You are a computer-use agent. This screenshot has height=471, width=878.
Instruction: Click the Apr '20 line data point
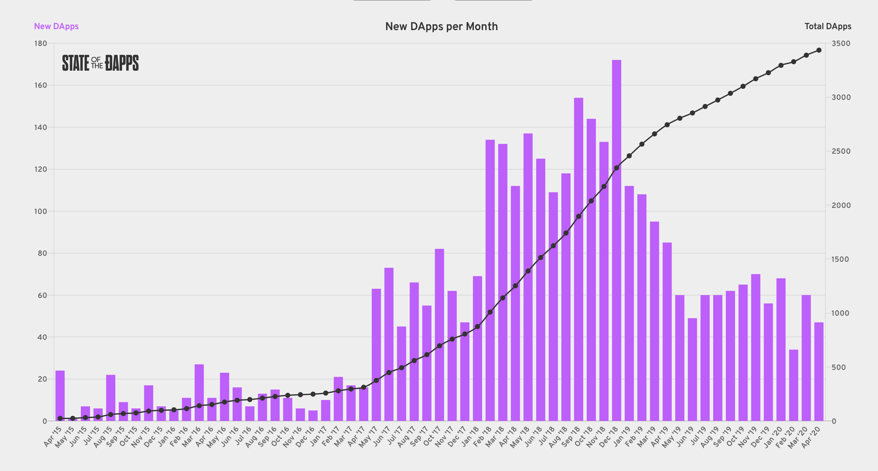pyautogui.click(x=819, y=50)
